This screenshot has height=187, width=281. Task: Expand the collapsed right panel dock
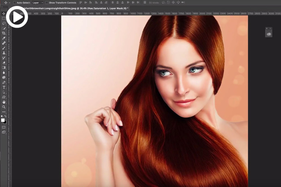[271, 28]
